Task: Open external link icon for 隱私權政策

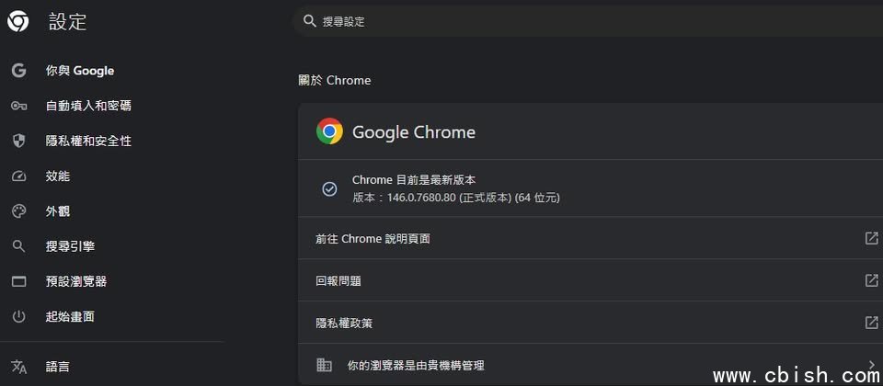Action: 871,323
